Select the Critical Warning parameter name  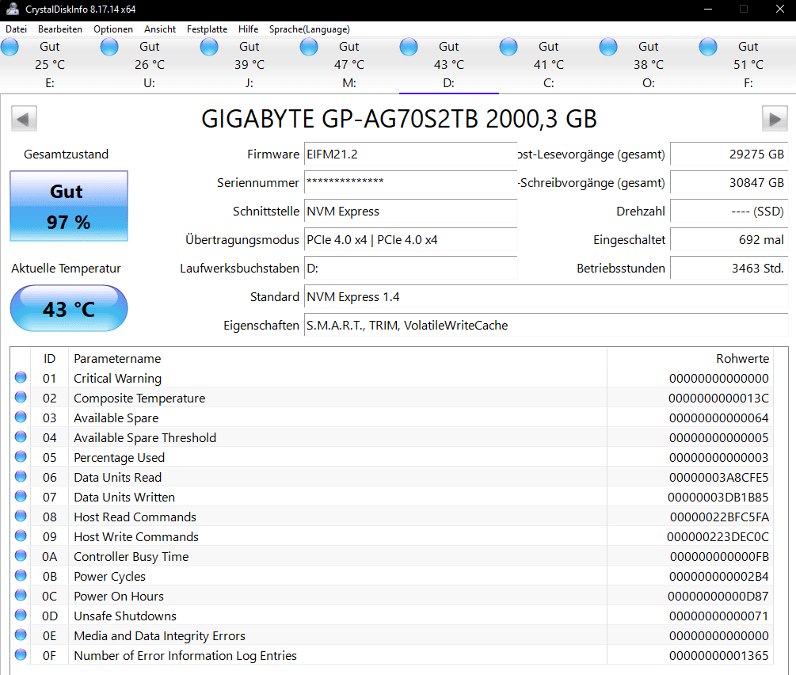point(117,379)
